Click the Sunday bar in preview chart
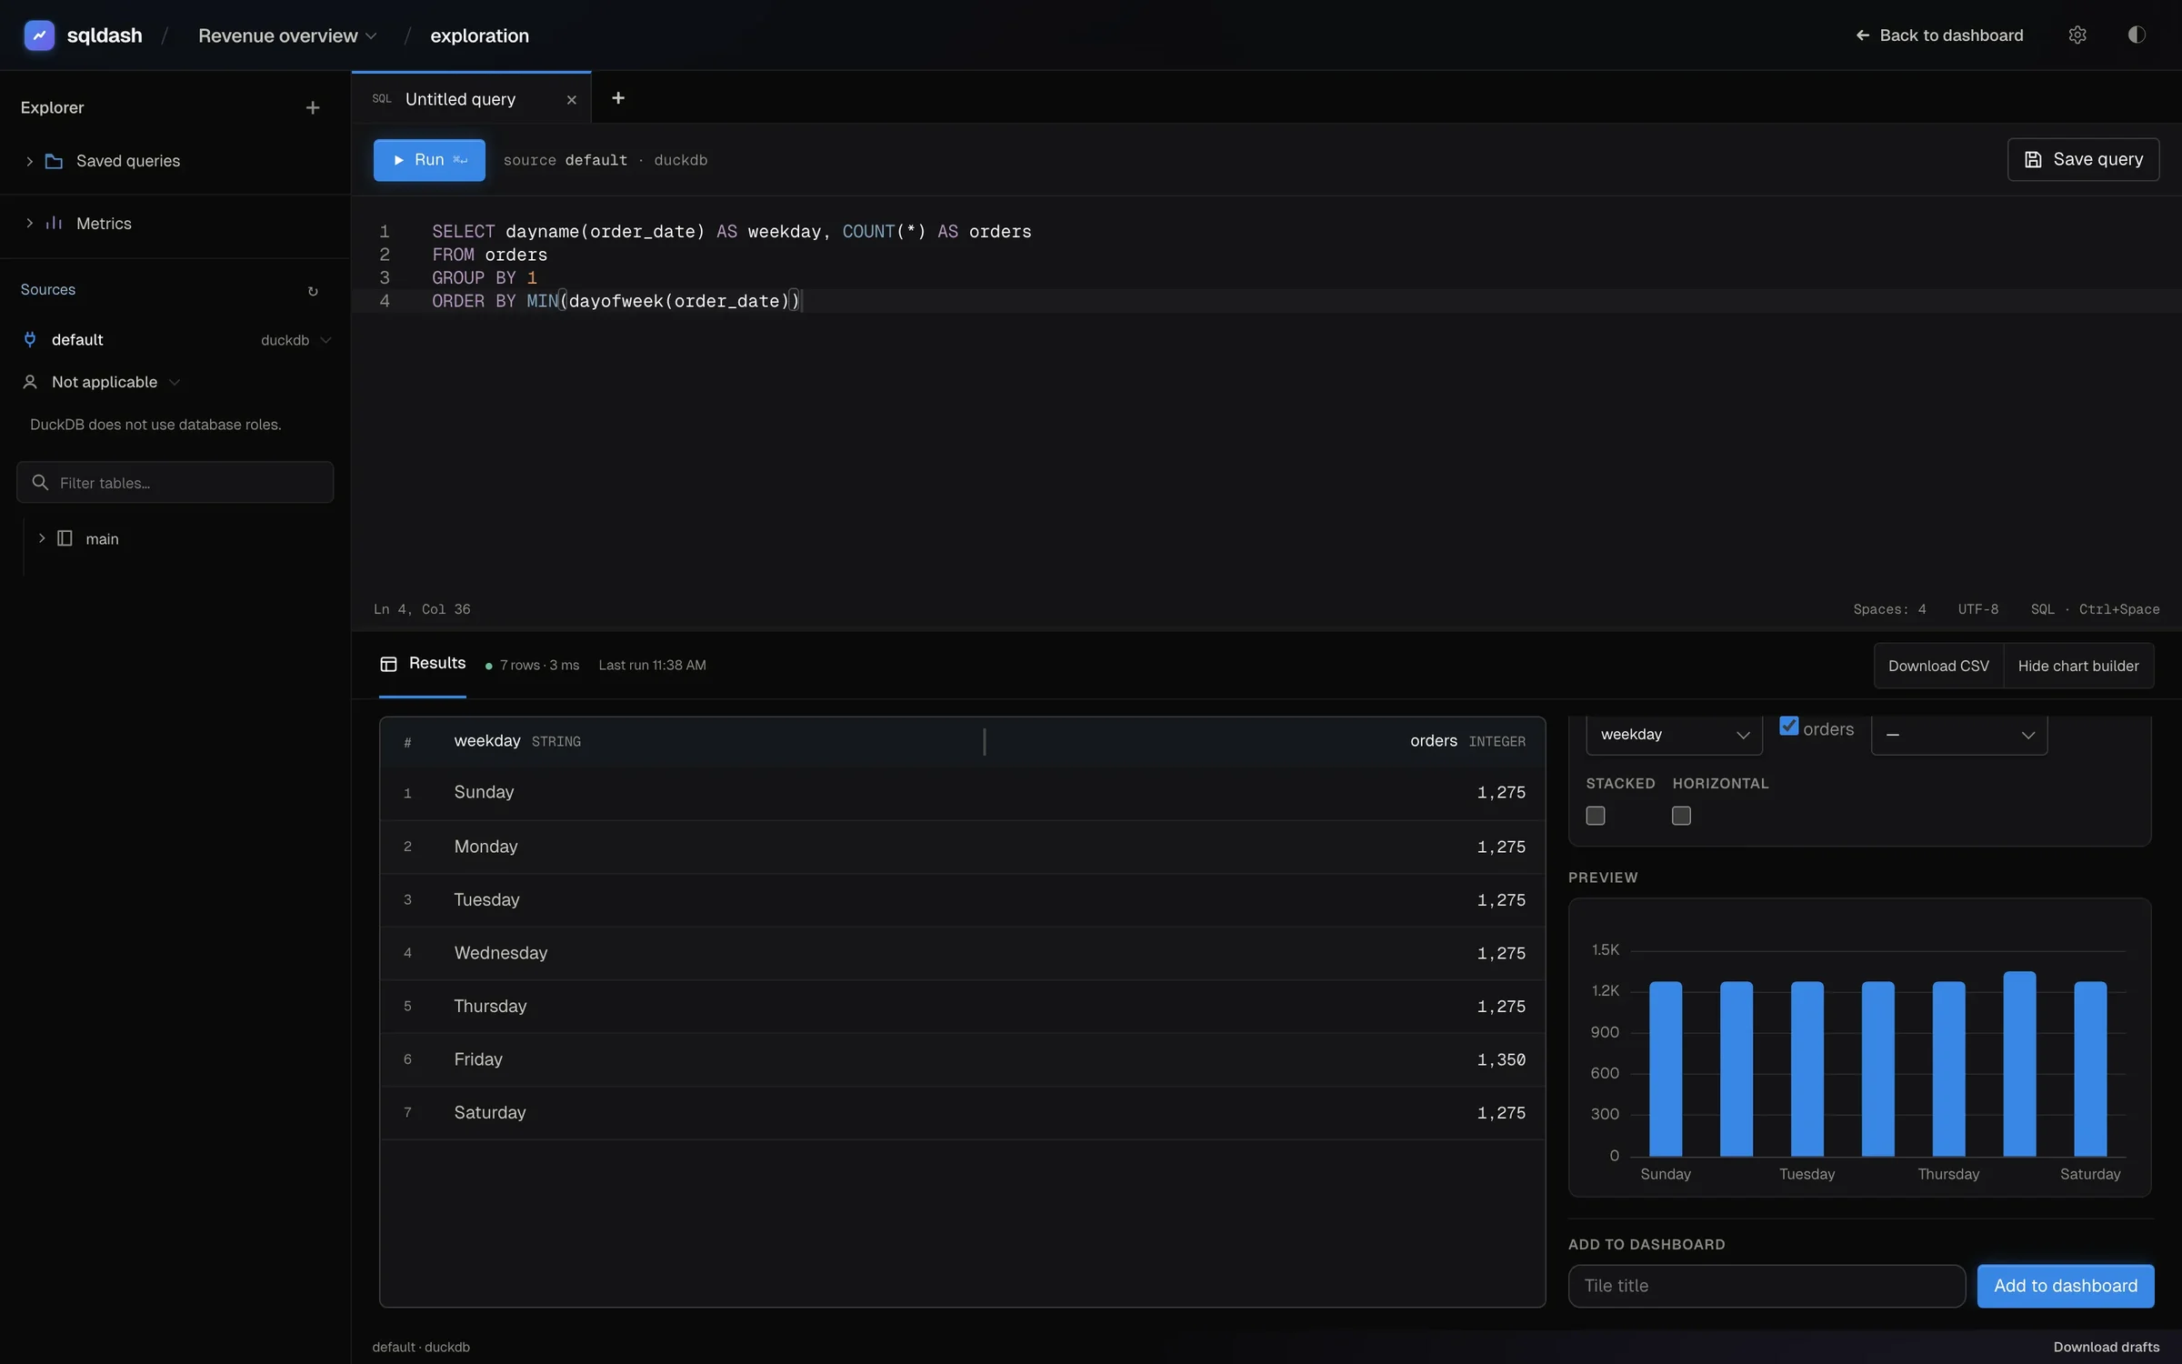Image resolution: width=2182 pixels, height=1364 pixels. pos(1666,1069)
